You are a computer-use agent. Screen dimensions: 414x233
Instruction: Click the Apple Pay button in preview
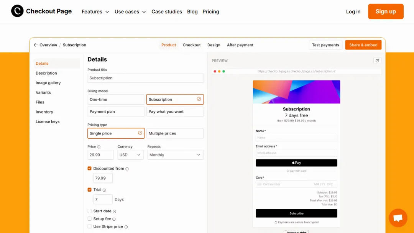[x=296, y=163]
